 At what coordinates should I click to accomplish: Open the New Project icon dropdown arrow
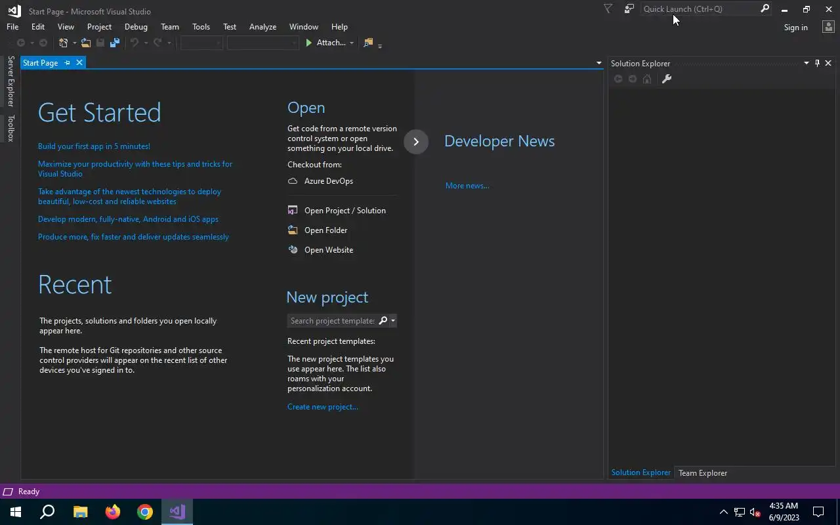(x=74, y=43)
